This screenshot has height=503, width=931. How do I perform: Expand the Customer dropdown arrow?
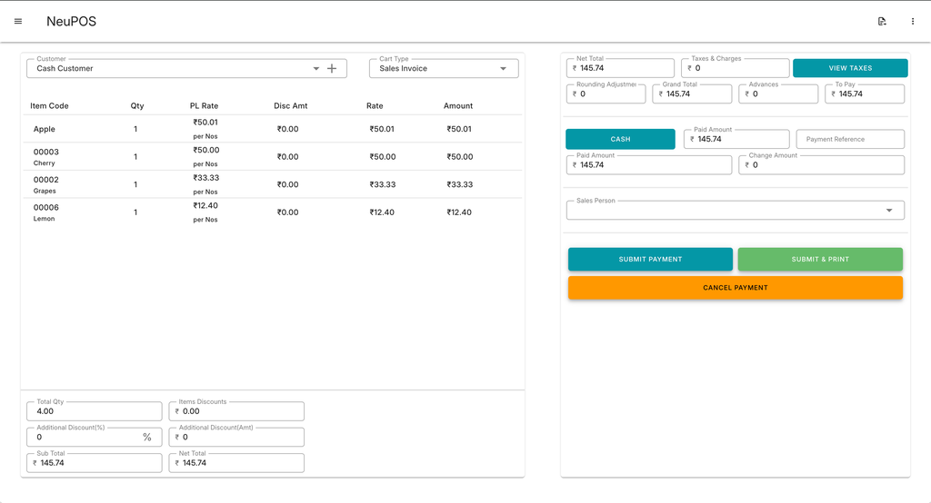coord(315,68)
